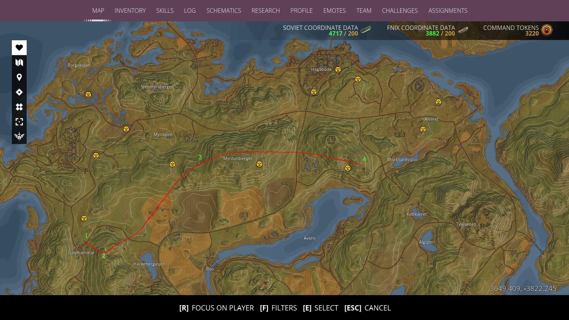Select yellow marker north of Garphammar

[84, 218]
